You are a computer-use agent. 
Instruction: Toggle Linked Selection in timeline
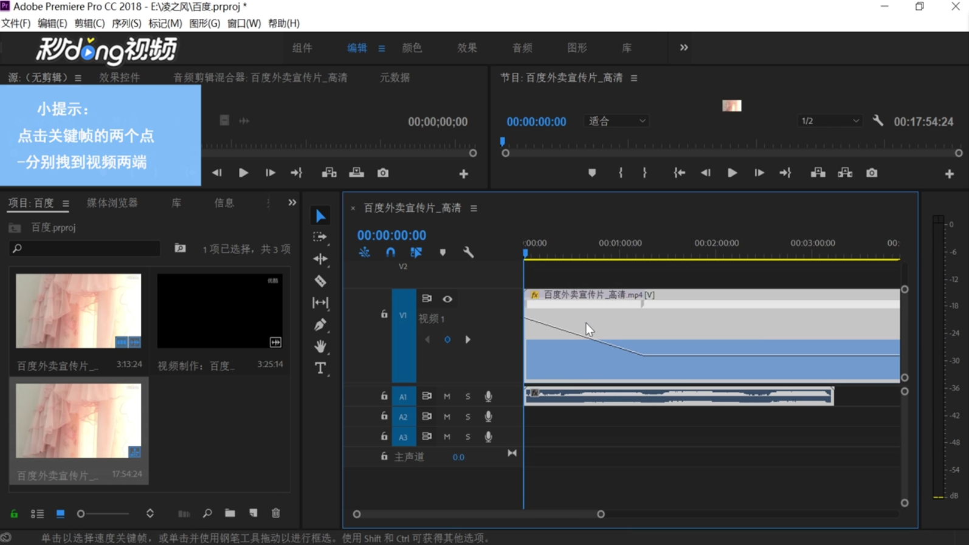(416, 252)
